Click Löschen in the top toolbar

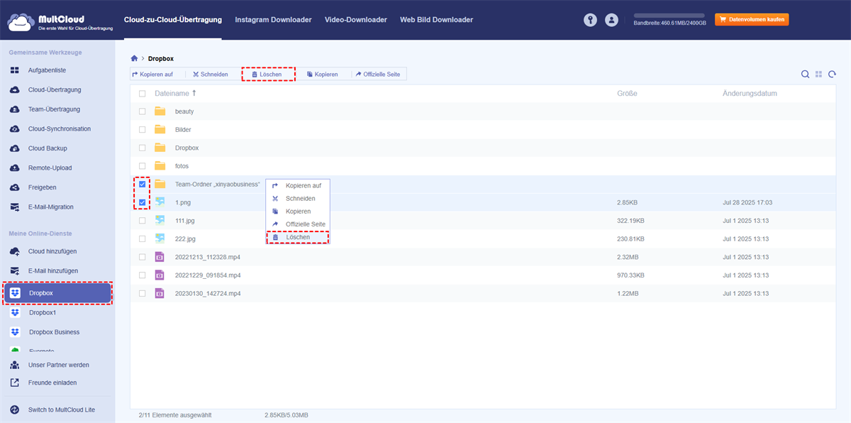pyautogui.click(x=268, y=74)
